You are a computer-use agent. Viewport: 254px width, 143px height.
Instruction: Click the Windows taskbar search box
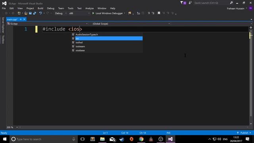point(44,139)
